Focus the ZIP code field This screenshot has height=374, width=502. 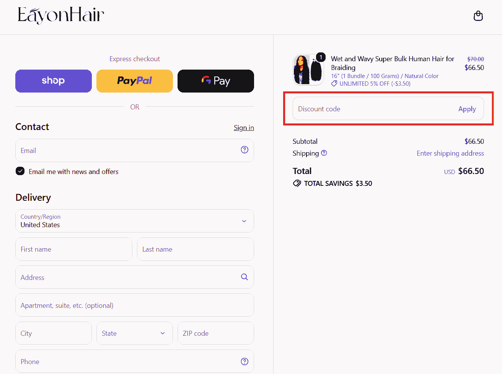(x=216, y=333)
